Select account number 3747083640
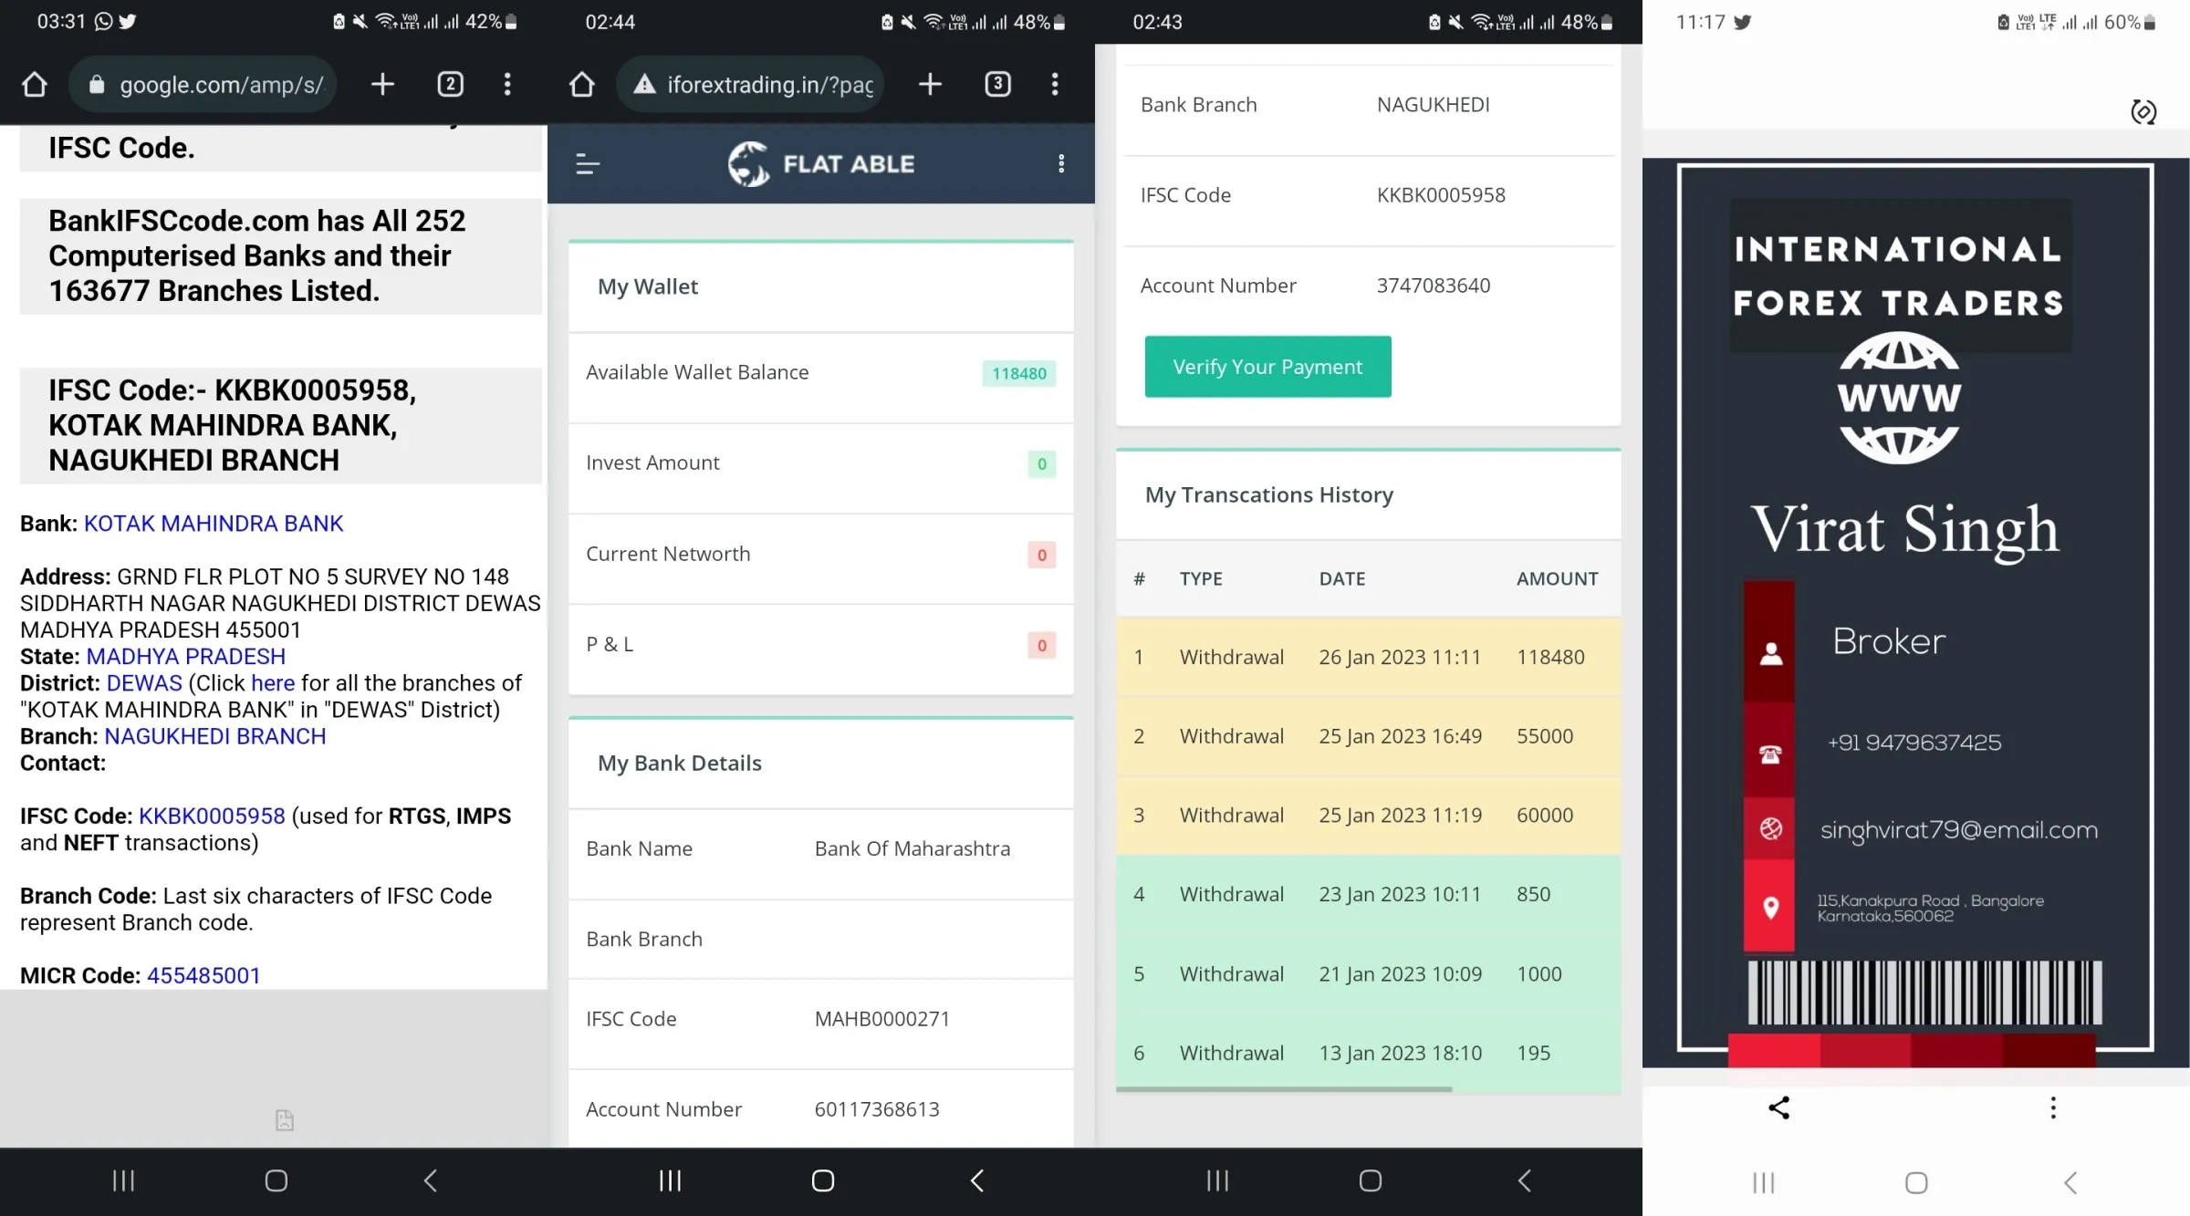Screen dimensions: 2190x1216 tap(1434, 286)
